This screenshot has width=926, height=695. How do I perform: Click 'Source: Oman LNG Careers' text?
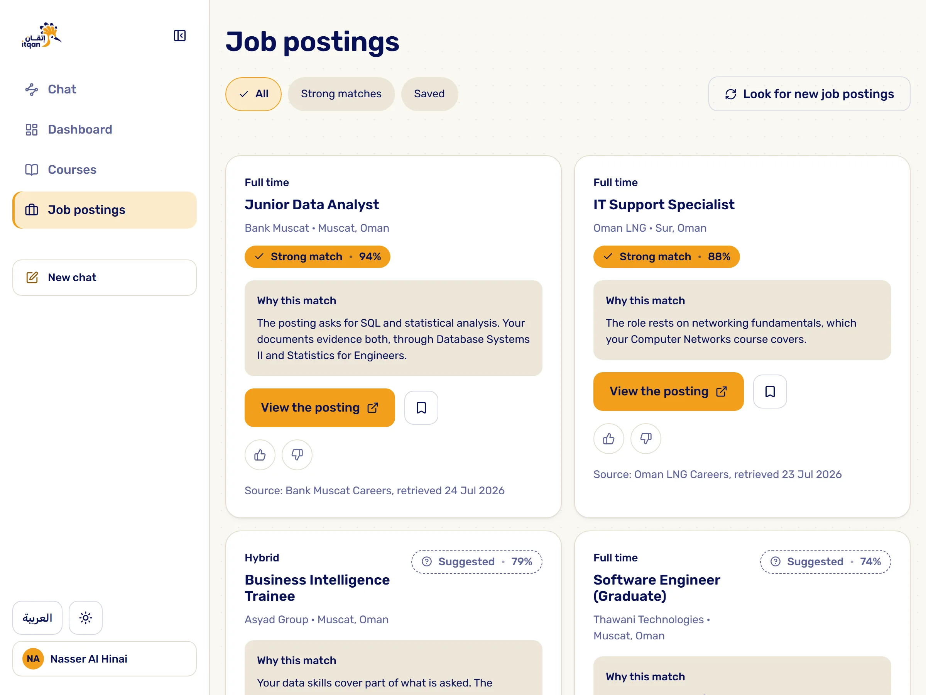(x=717, y=474)
